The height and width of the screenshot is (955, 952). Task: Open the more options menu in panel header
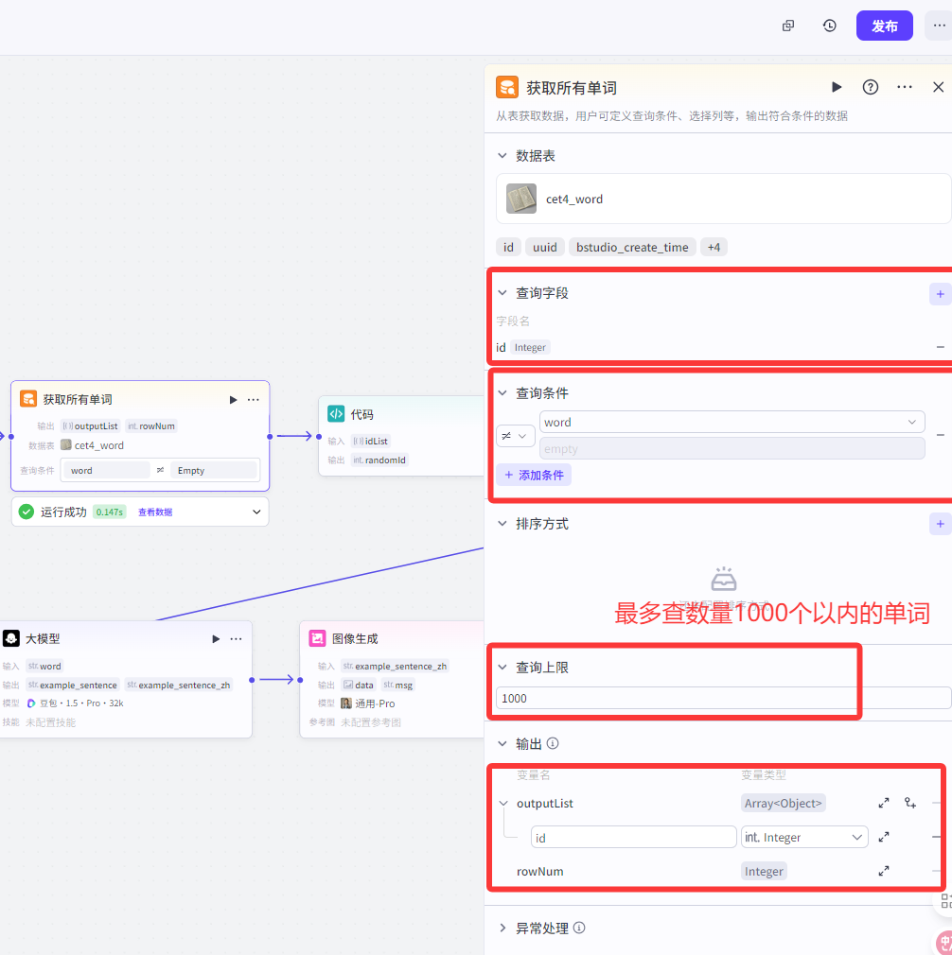pos(904,86)
